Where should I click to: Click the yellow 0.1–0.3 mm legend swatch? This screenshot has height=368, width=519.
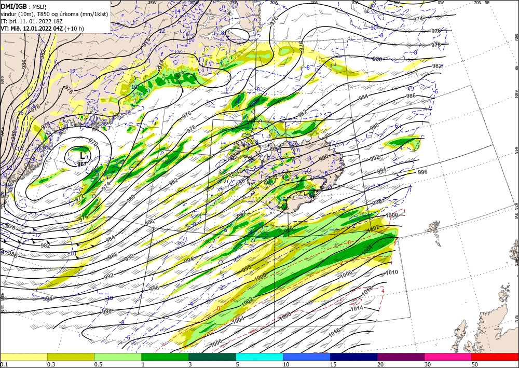point(23,357)
